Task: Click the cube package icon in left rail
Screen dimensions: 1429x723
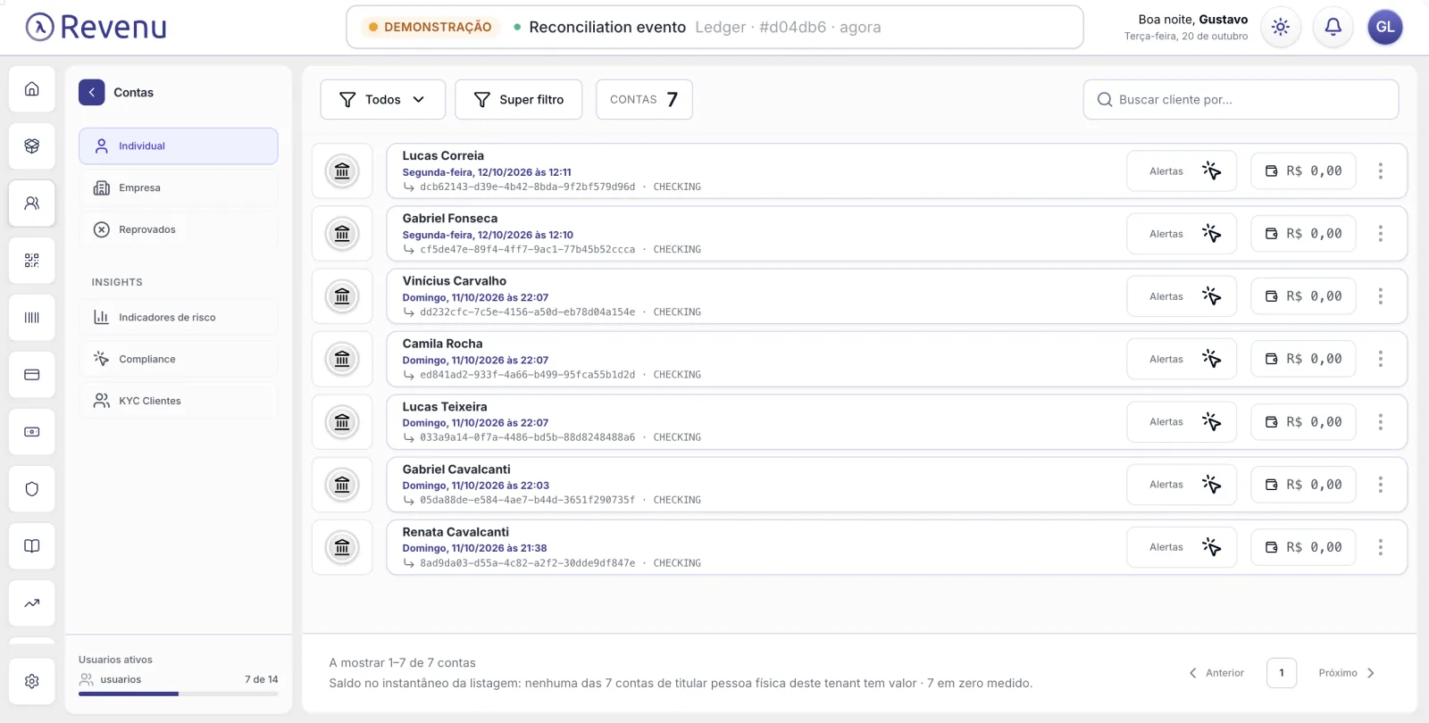Action: pyautogui.click(x=32, y=146)
